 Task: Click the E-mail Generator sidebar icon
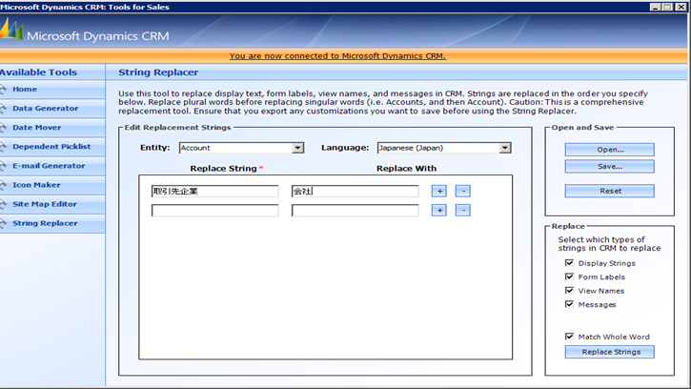3,166
